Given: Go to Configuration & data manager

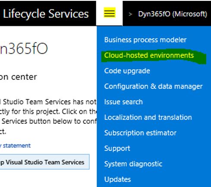Looking at the screenshot, I should pos(153,86).
